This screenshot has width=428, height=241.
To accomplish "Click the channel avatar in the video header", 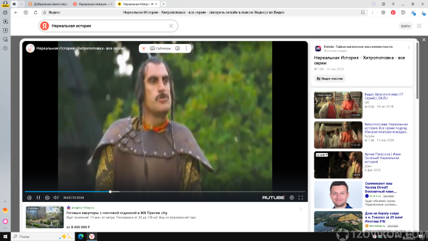I will tap(31, 48).
